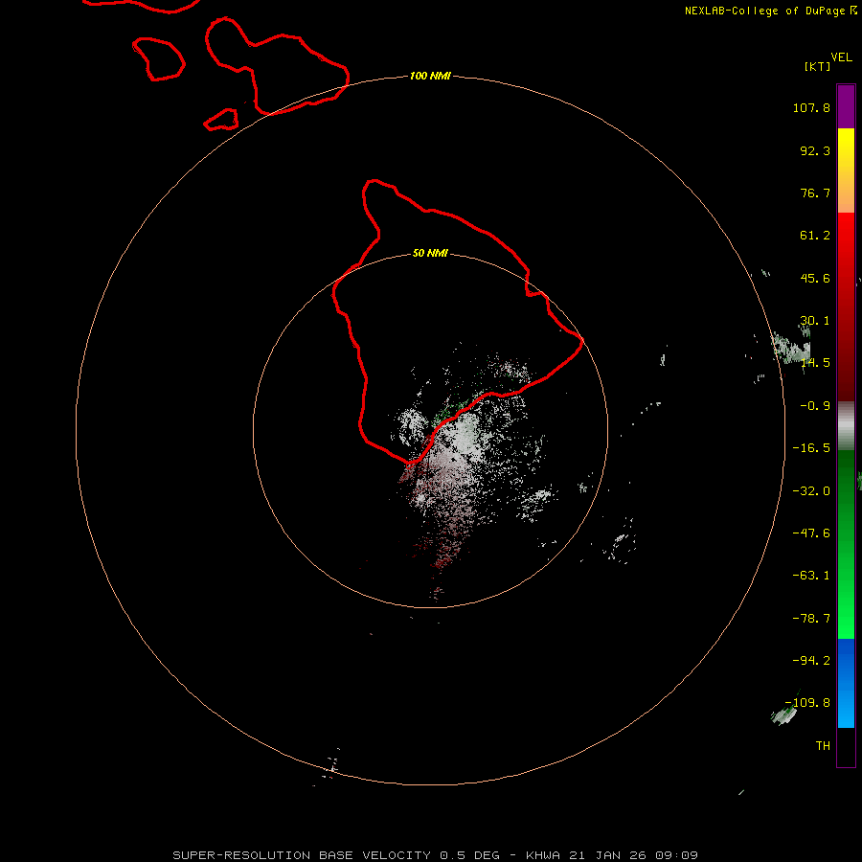Select the 92.3 velocity scale value
The height and width of the screenshot is (862, 862).
coord(815,150)
